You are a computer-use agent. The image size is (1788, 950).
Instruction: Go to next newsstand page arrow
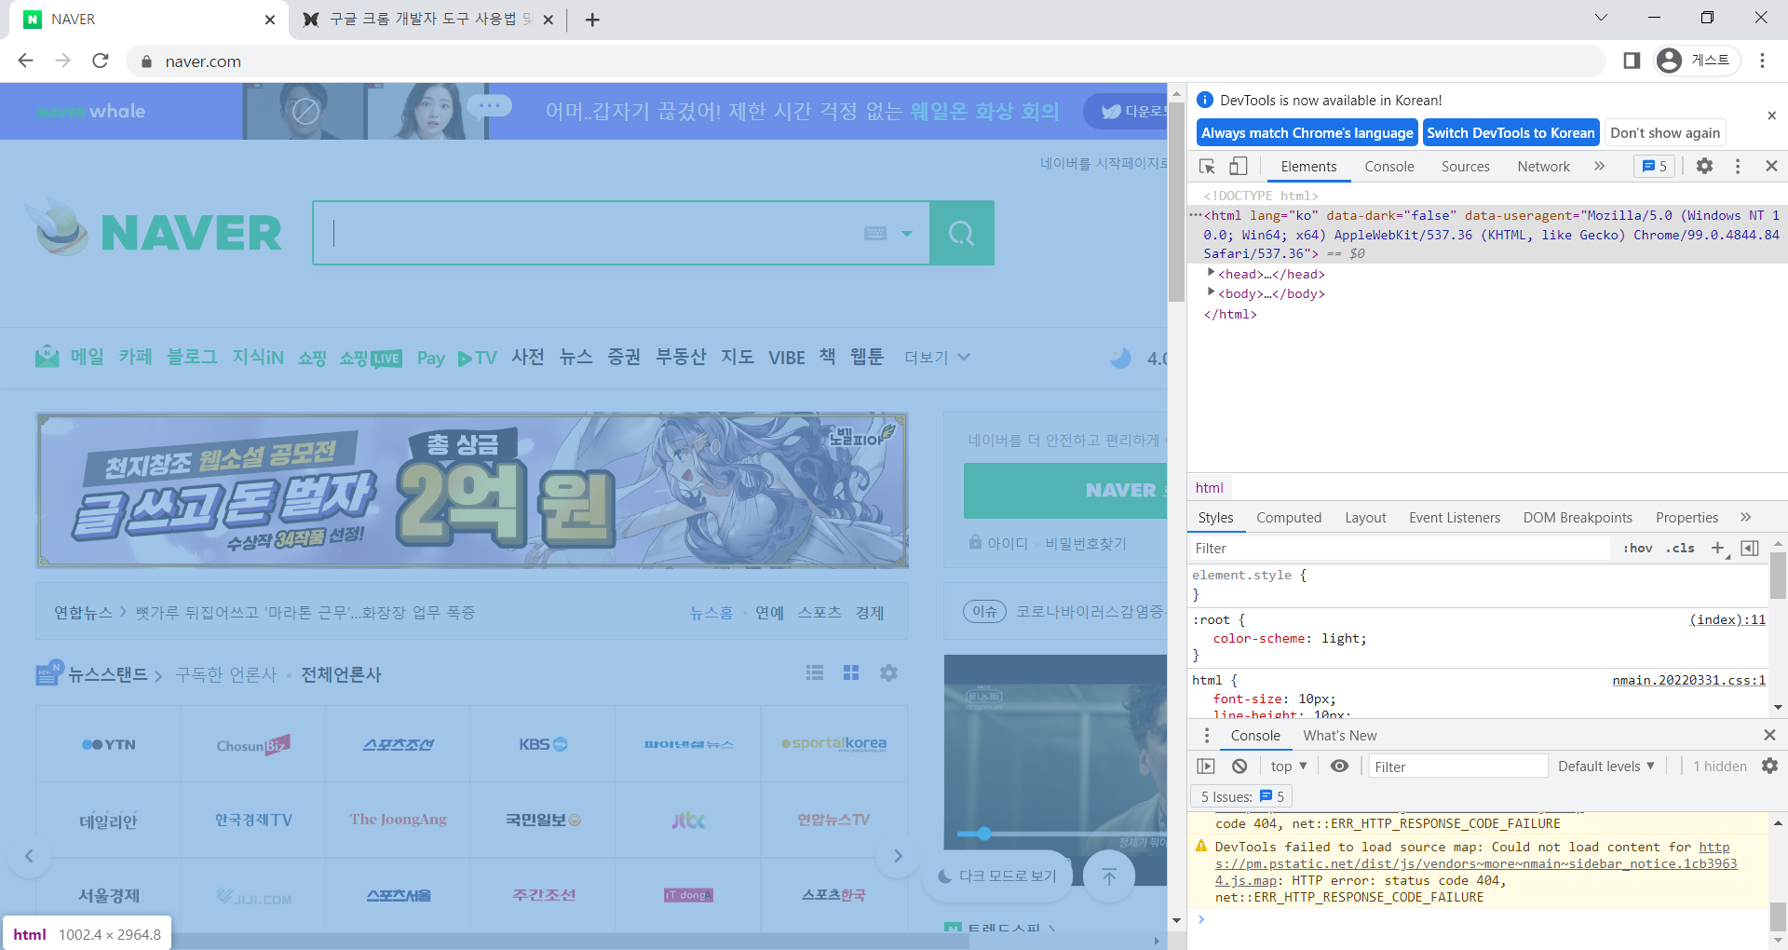click(x=898, y=856)
